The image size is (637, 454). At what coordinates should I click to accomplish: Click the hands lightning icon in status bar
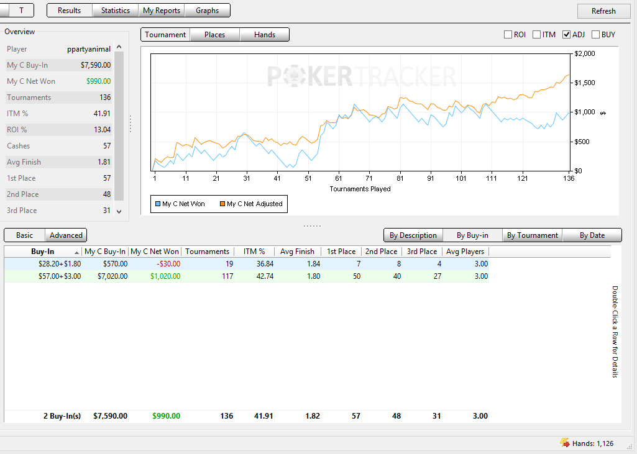(x=565, y=443)
